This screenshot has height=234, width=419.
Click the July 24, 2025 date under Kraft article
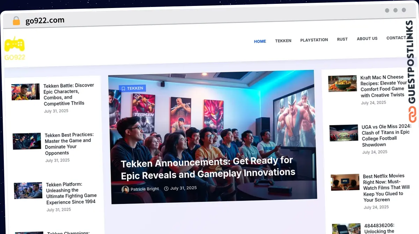(374, 103)
